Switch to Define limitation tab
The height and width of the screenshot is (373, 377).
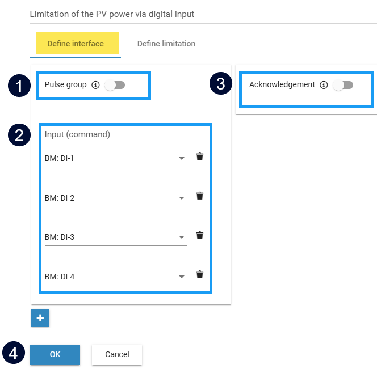[x=166, y=44]
